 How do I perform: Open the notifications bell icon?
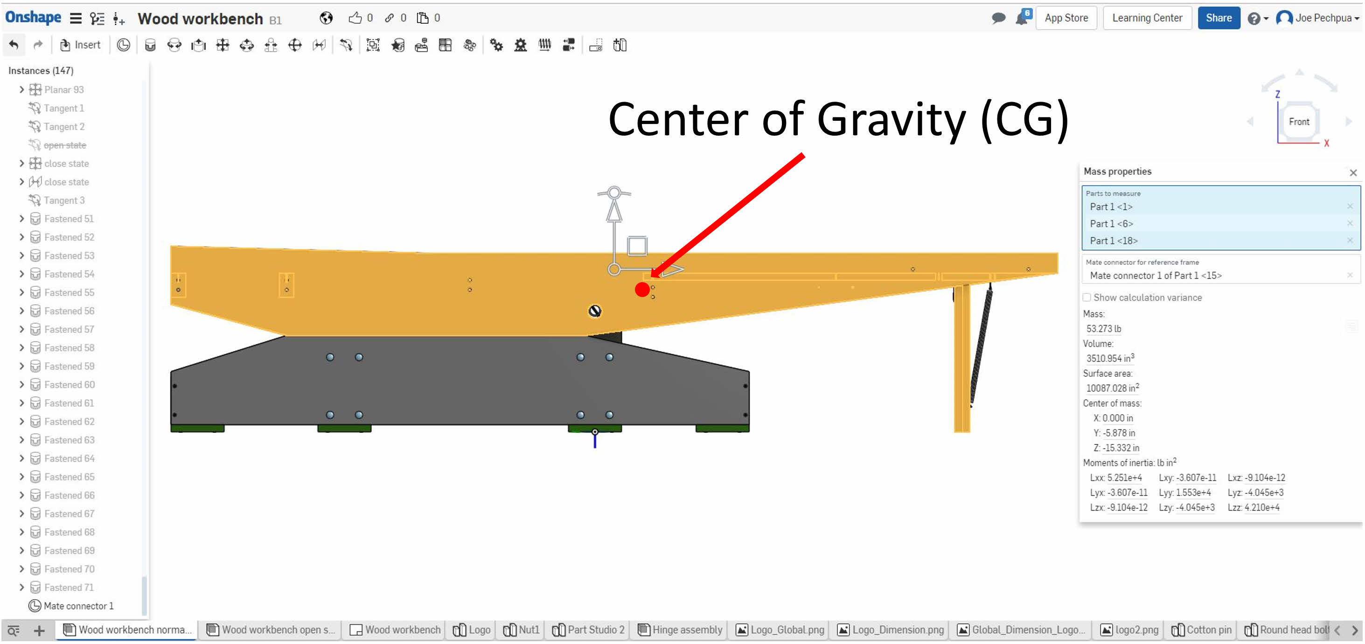[1023, 18]
